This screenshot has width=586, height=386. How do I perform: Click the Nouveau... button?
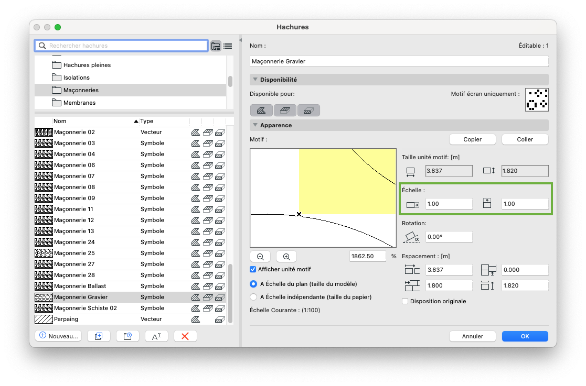(x=58, y=336)
